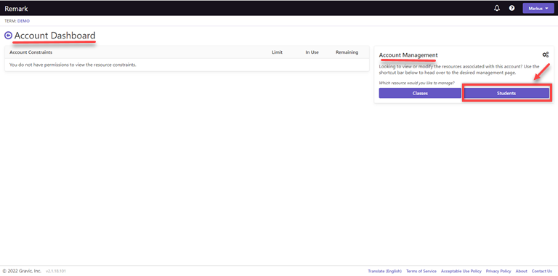Viewport: 558px width, 276px height.
Task: Open the Terms of Service link
Action: pos(421,271)
